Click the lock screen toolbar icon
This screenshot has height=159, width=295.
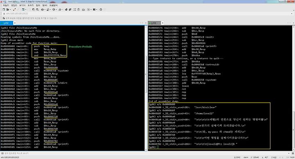78,9
